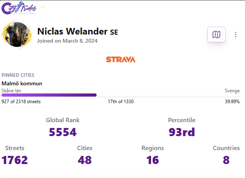The width and height of the screenshot is (245, 178).
Task: Click the 39.99% completion percentage
Action: (x=232, y=102)
